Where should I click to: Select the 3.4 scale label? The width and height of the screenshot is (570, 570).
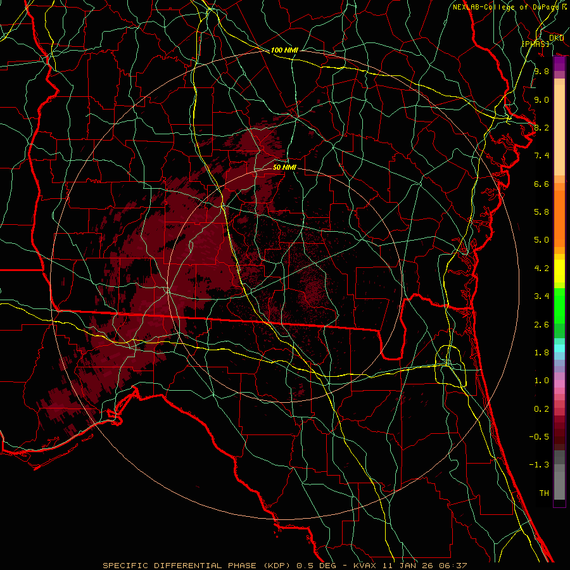541,296
